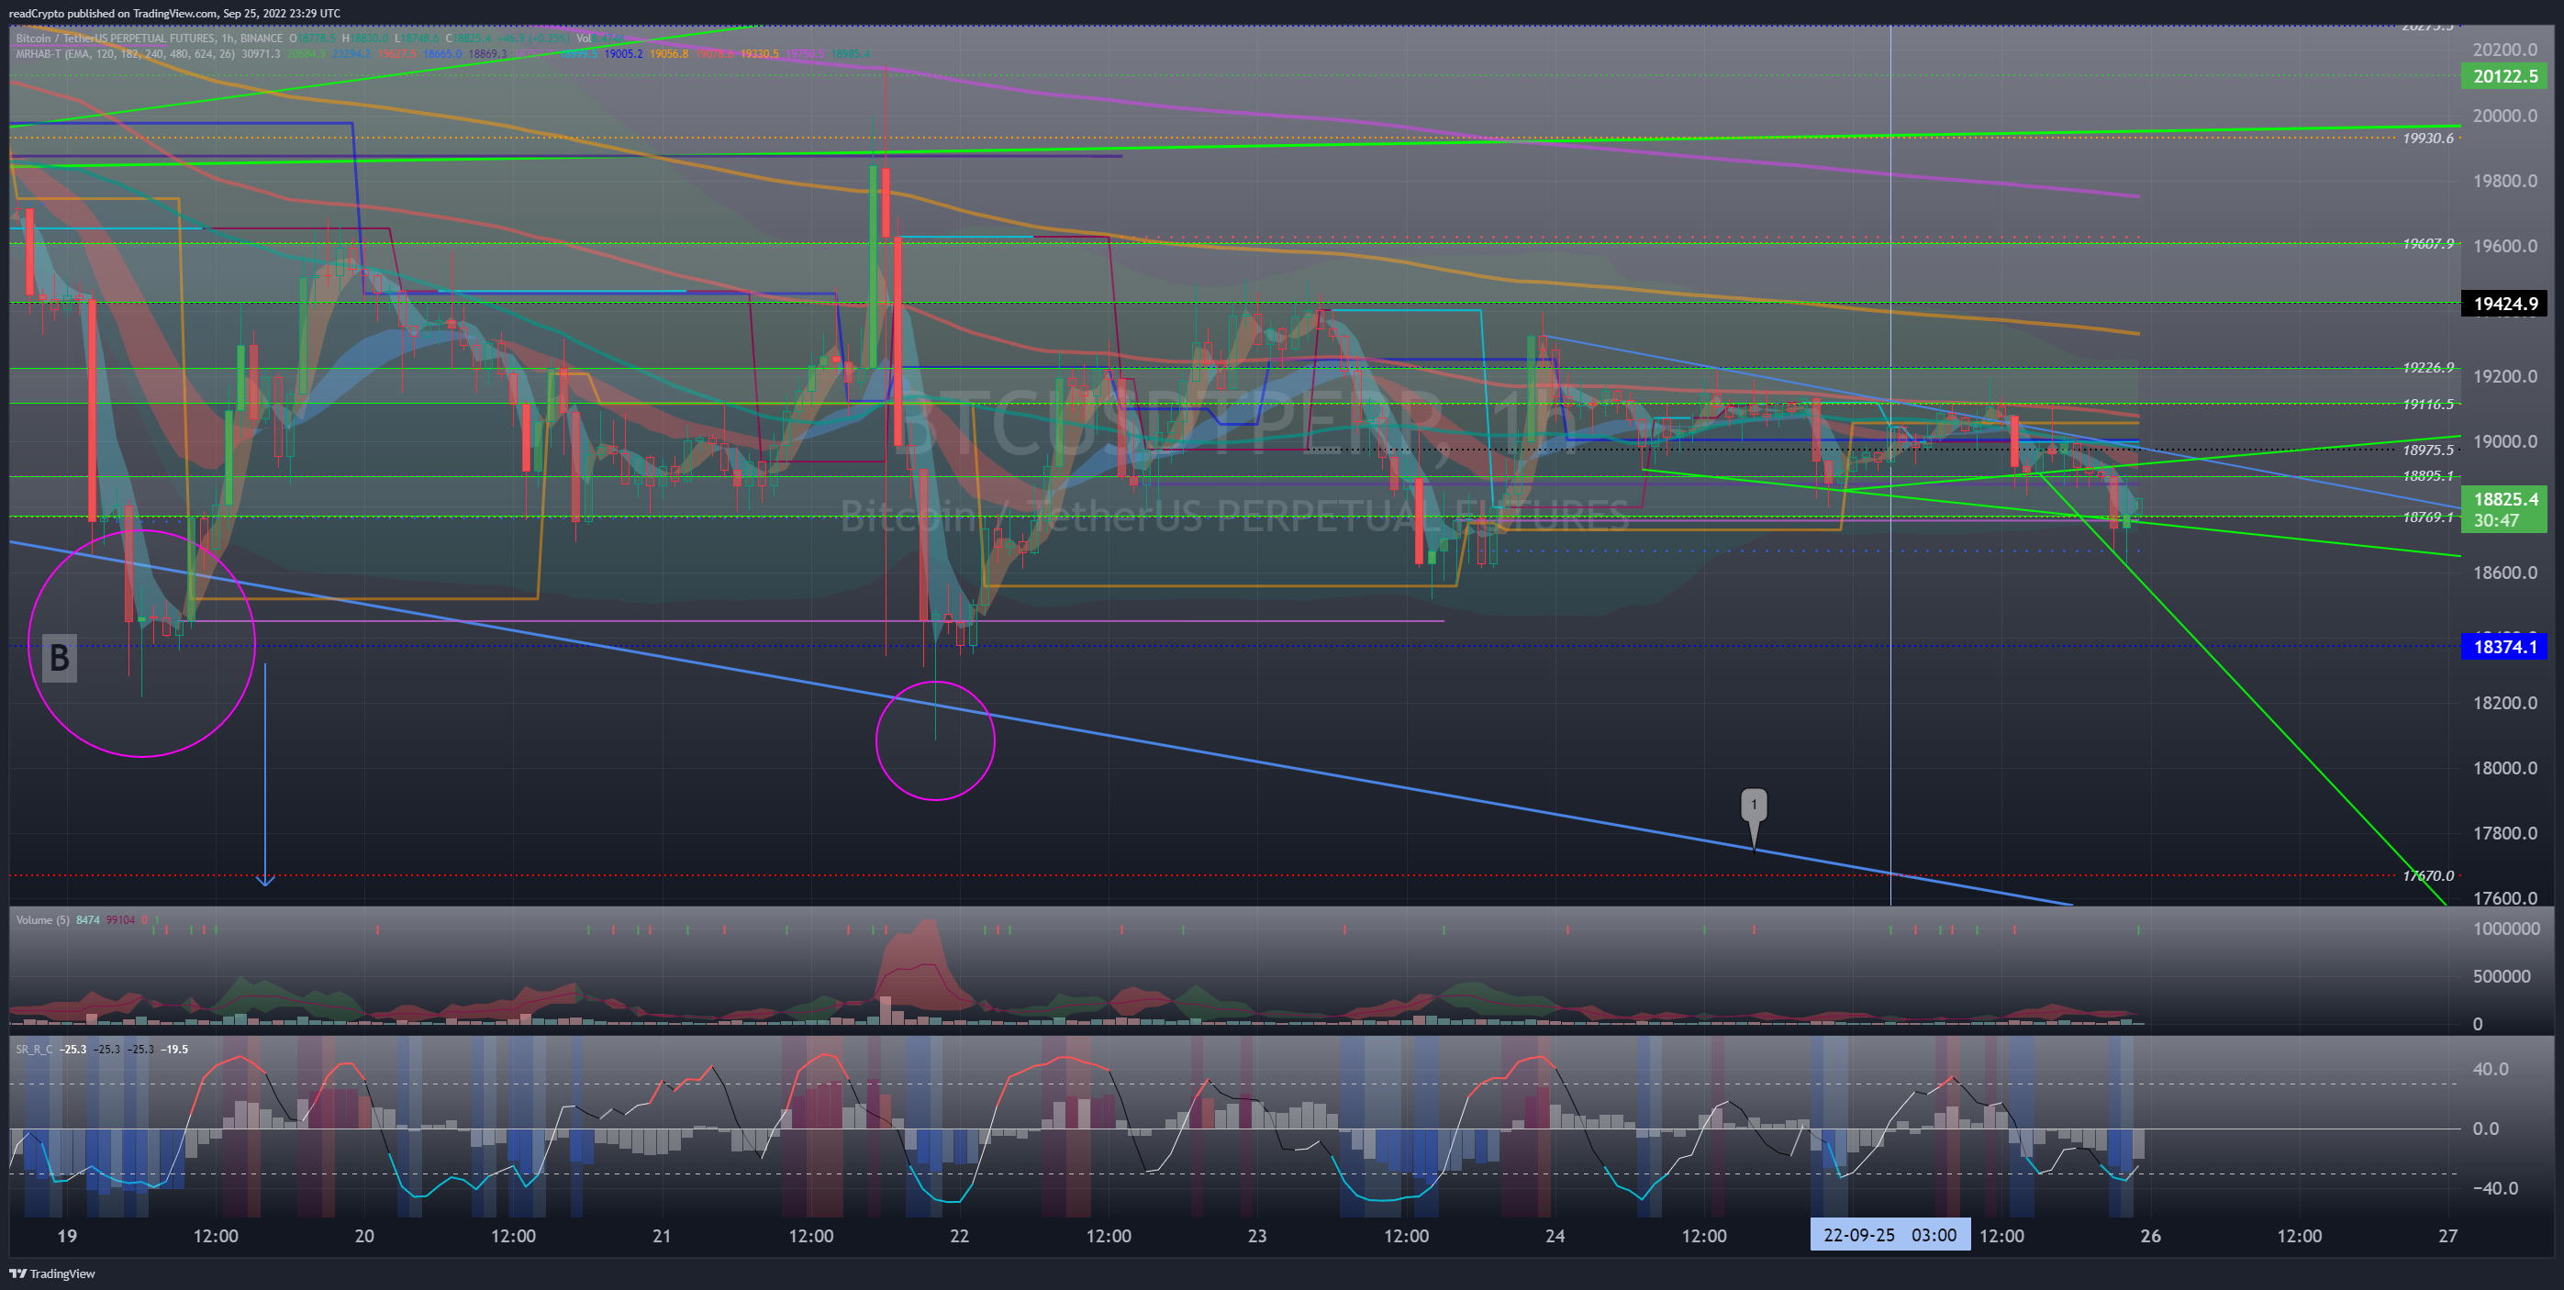Click the readCrypto published on TradingView.com header
The width and height of the screenshot is (2564, 1290).
point(174,13)
